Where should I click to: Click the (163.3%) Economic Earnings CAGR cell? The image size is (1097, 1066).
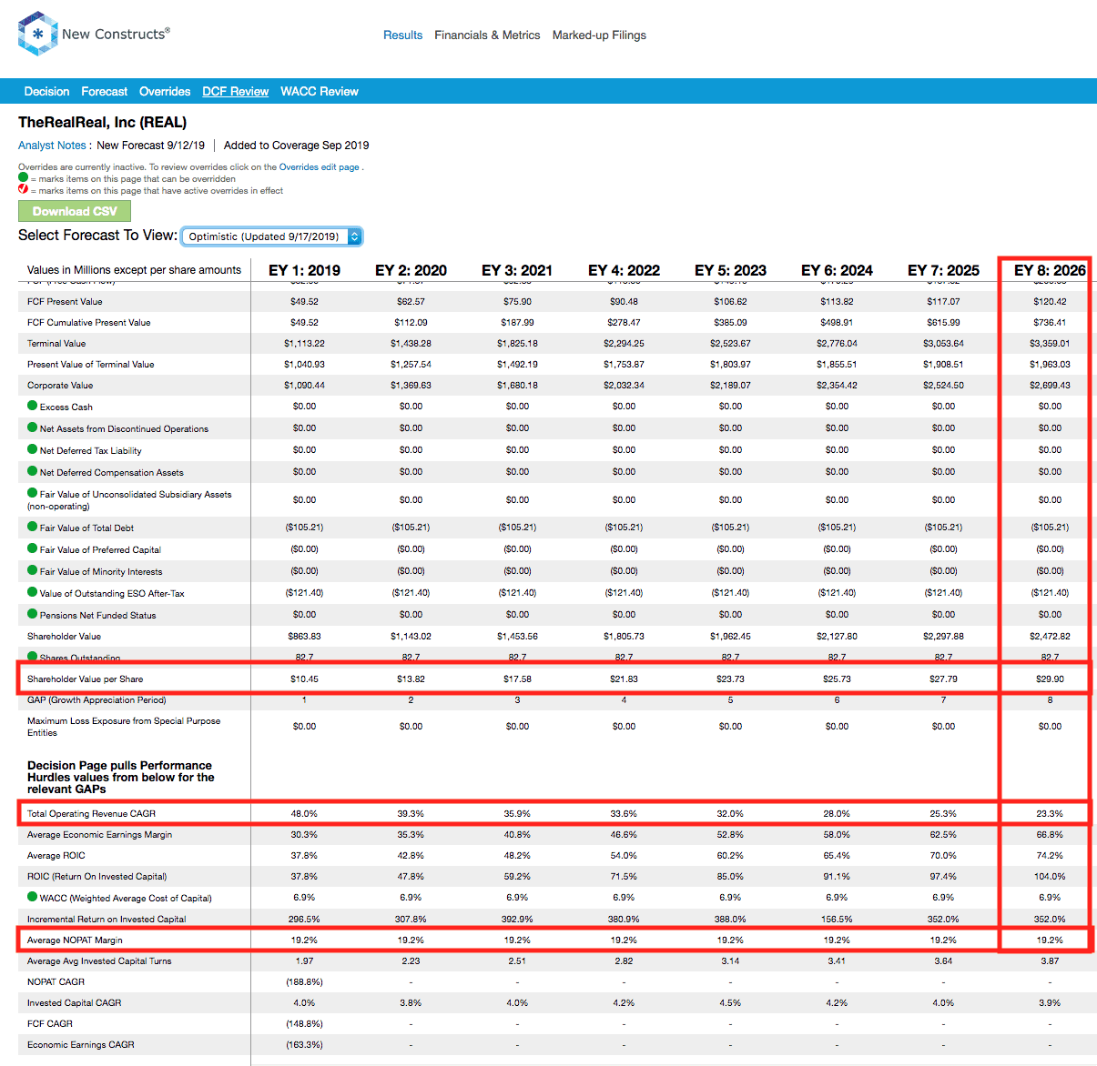click(304, 1045)
